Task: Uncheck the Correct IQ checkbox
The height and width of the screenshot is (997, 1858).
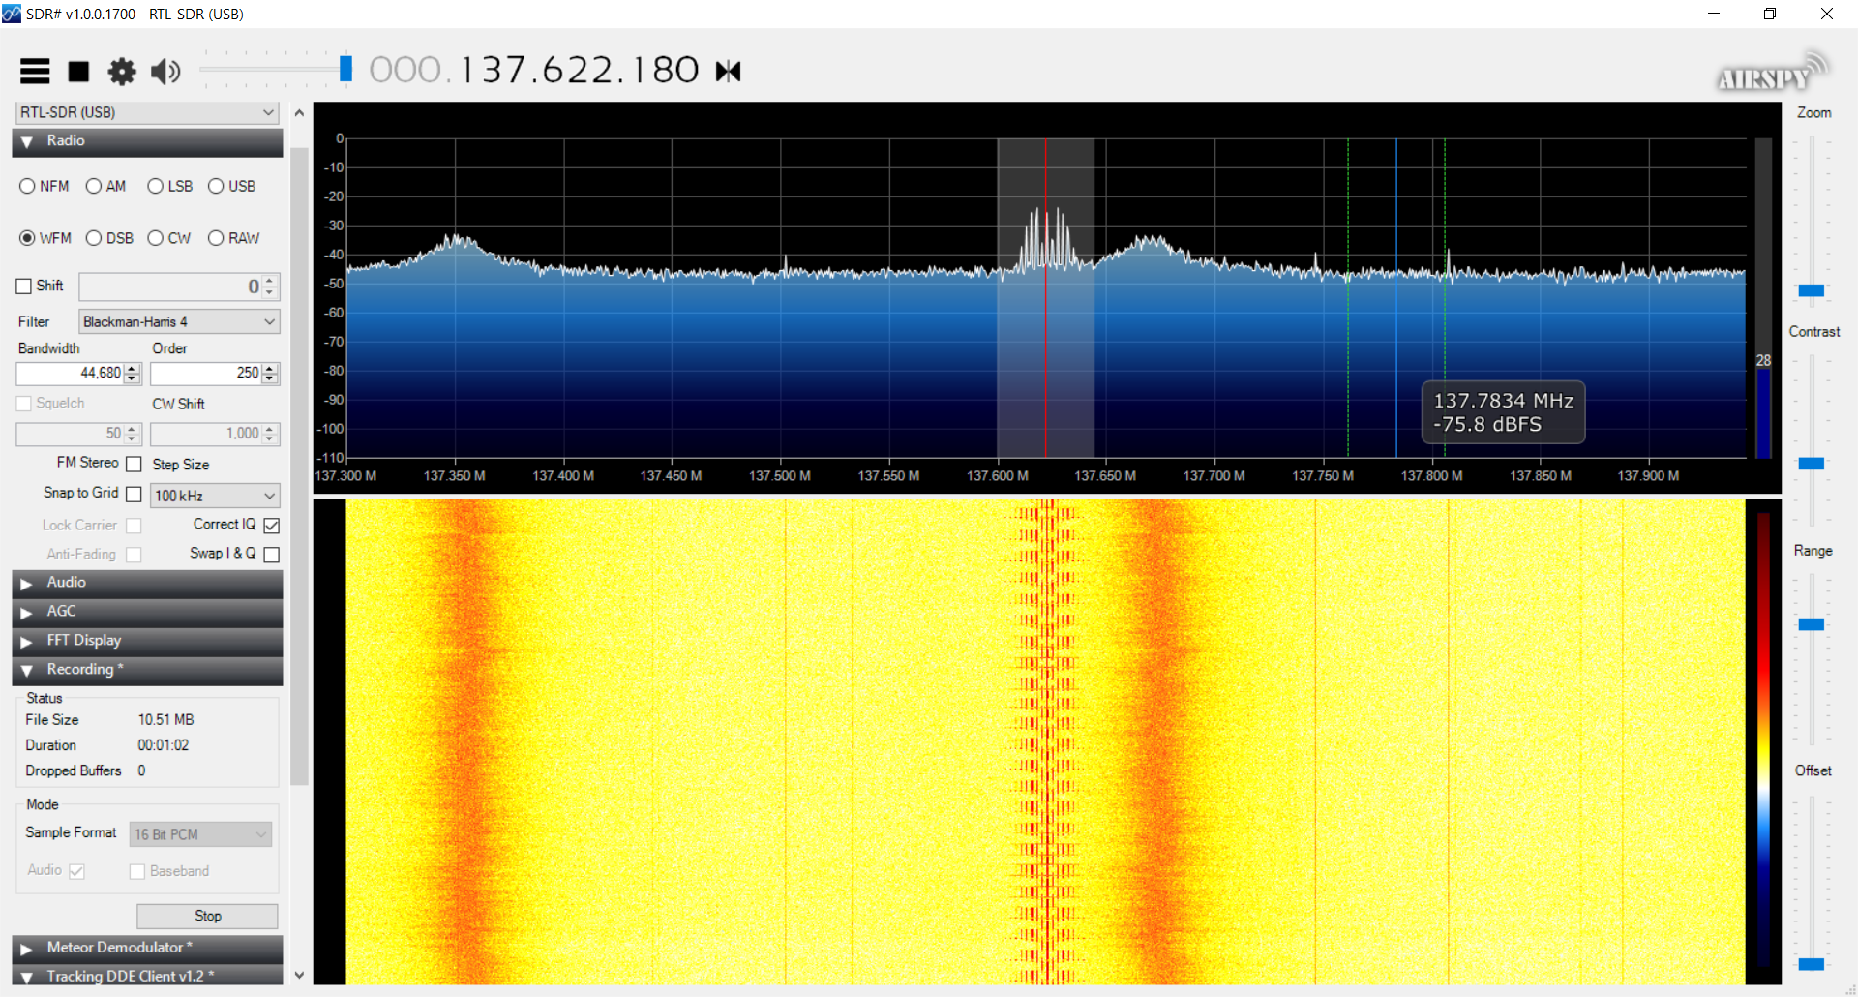Action: point(272,525)
